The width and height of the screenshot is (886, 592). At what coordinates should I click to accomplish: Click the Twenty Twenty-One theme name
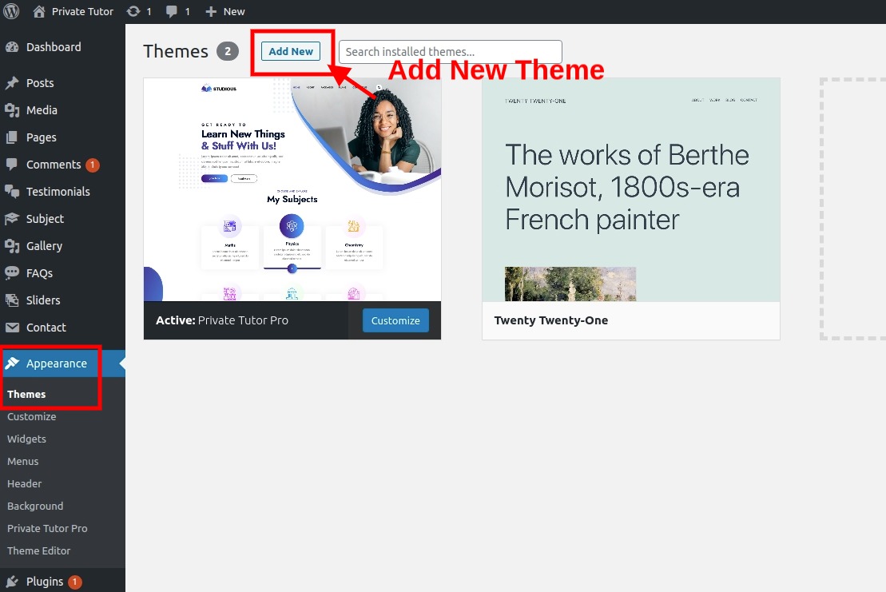pyautogui.click(x=551, y=320)
